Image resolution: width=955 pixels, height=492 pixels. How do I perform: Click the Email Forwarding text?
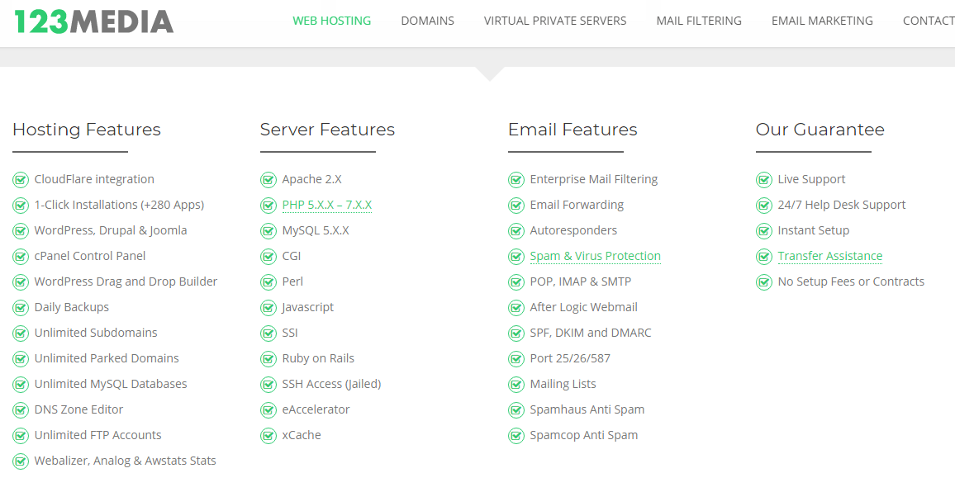point(577,206)
